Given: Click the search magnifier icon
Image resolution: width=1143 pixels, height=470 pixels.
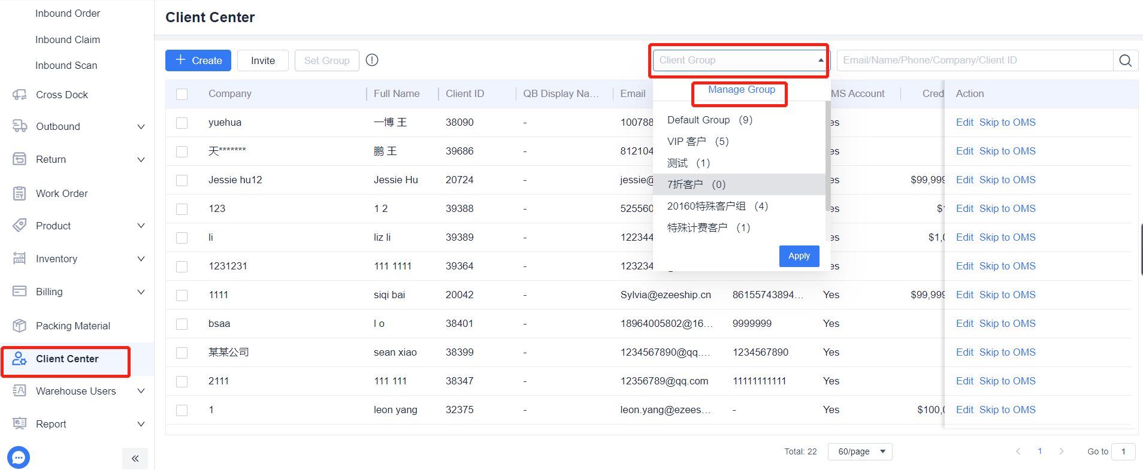Looking at the screenshot, I should click(x=1125, y=60).
